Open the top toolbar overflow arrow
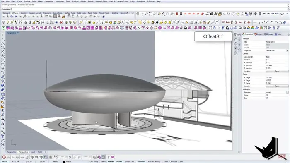 tap(288, 14)
